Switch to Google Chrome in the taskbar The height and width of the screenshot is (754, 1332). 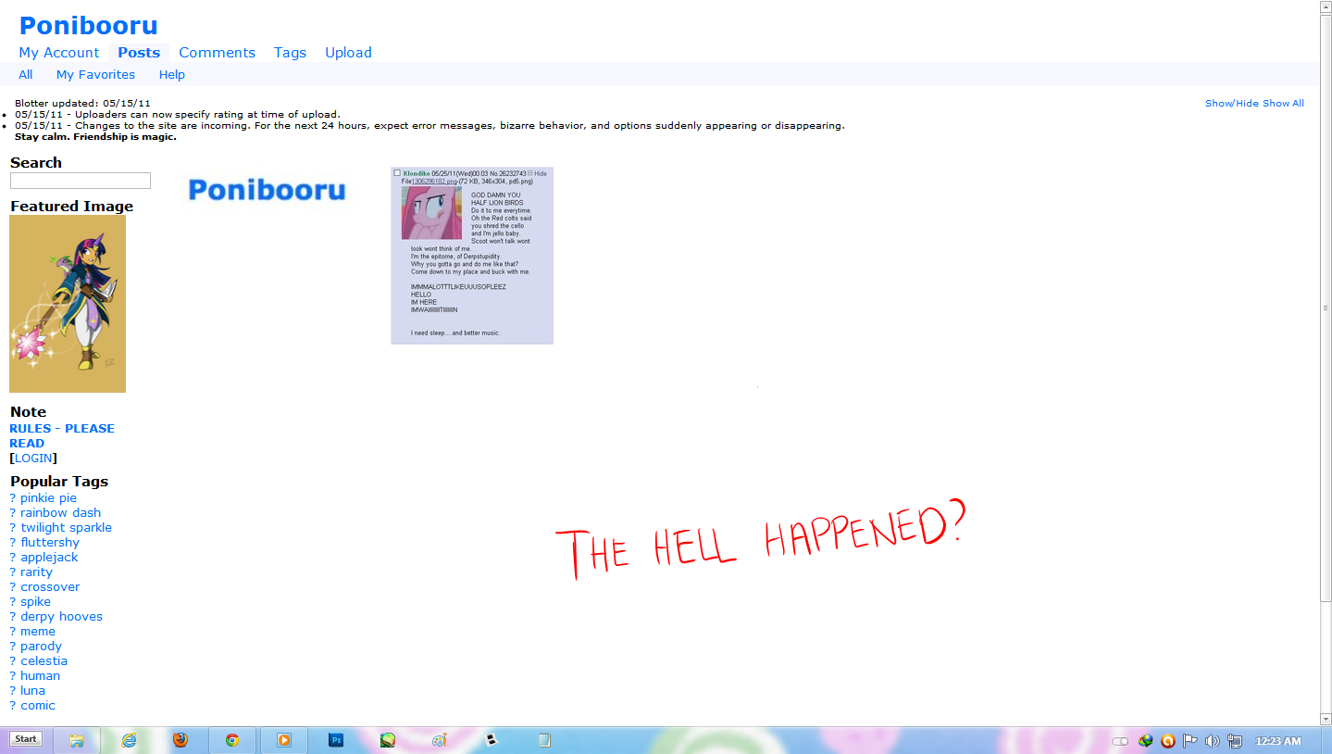click(x=232, y=740)
